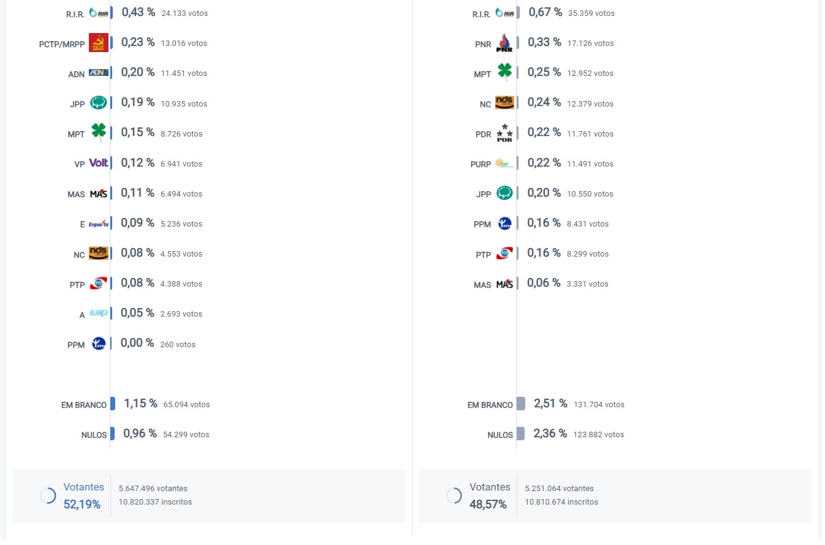Click the MPT clover logo beside 12.952 votos
This screenshot has height=545, width=825.
point(504,73)
